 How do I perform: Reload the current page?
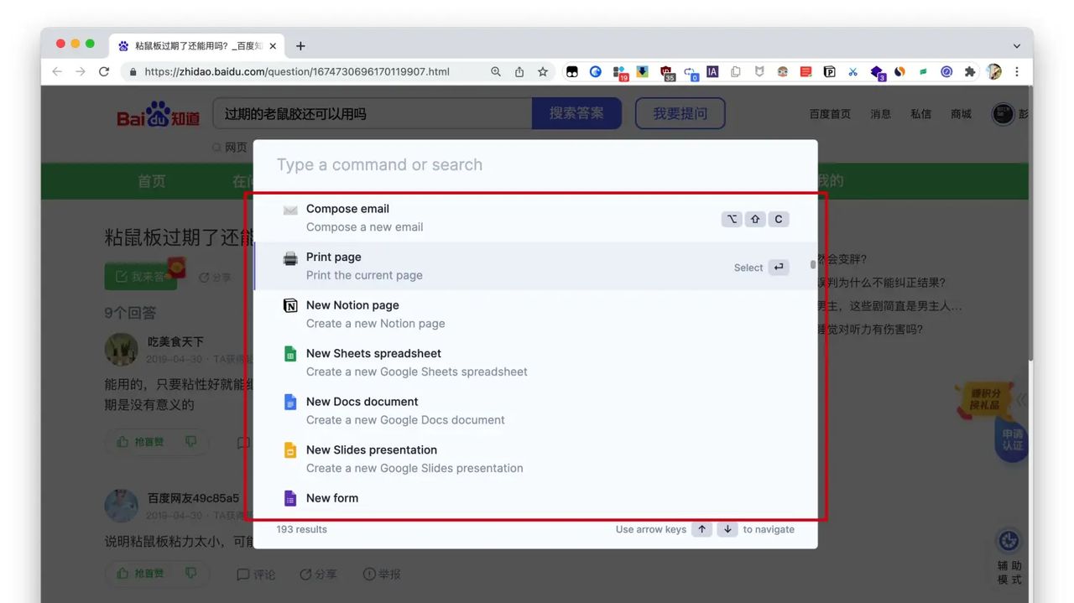tap(104, 72)
